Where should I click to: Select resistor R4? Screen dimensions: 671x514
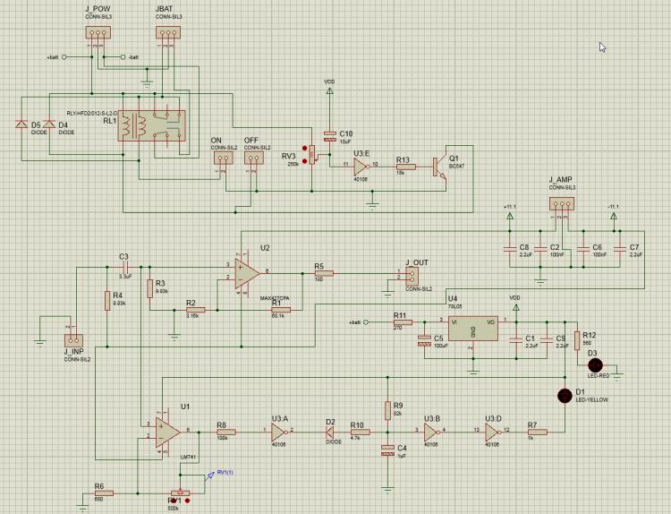pyautogui.click(x=107, y=301)
